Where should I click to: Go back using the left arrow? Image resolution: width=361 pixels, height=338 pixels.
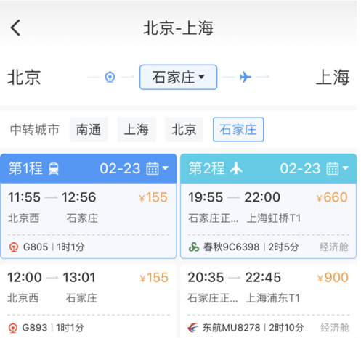[15, 28]
